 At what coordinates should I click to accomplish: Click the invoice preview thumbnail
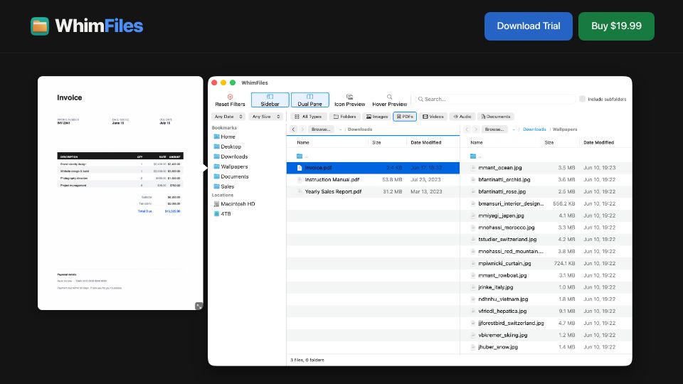click(120, 193)
